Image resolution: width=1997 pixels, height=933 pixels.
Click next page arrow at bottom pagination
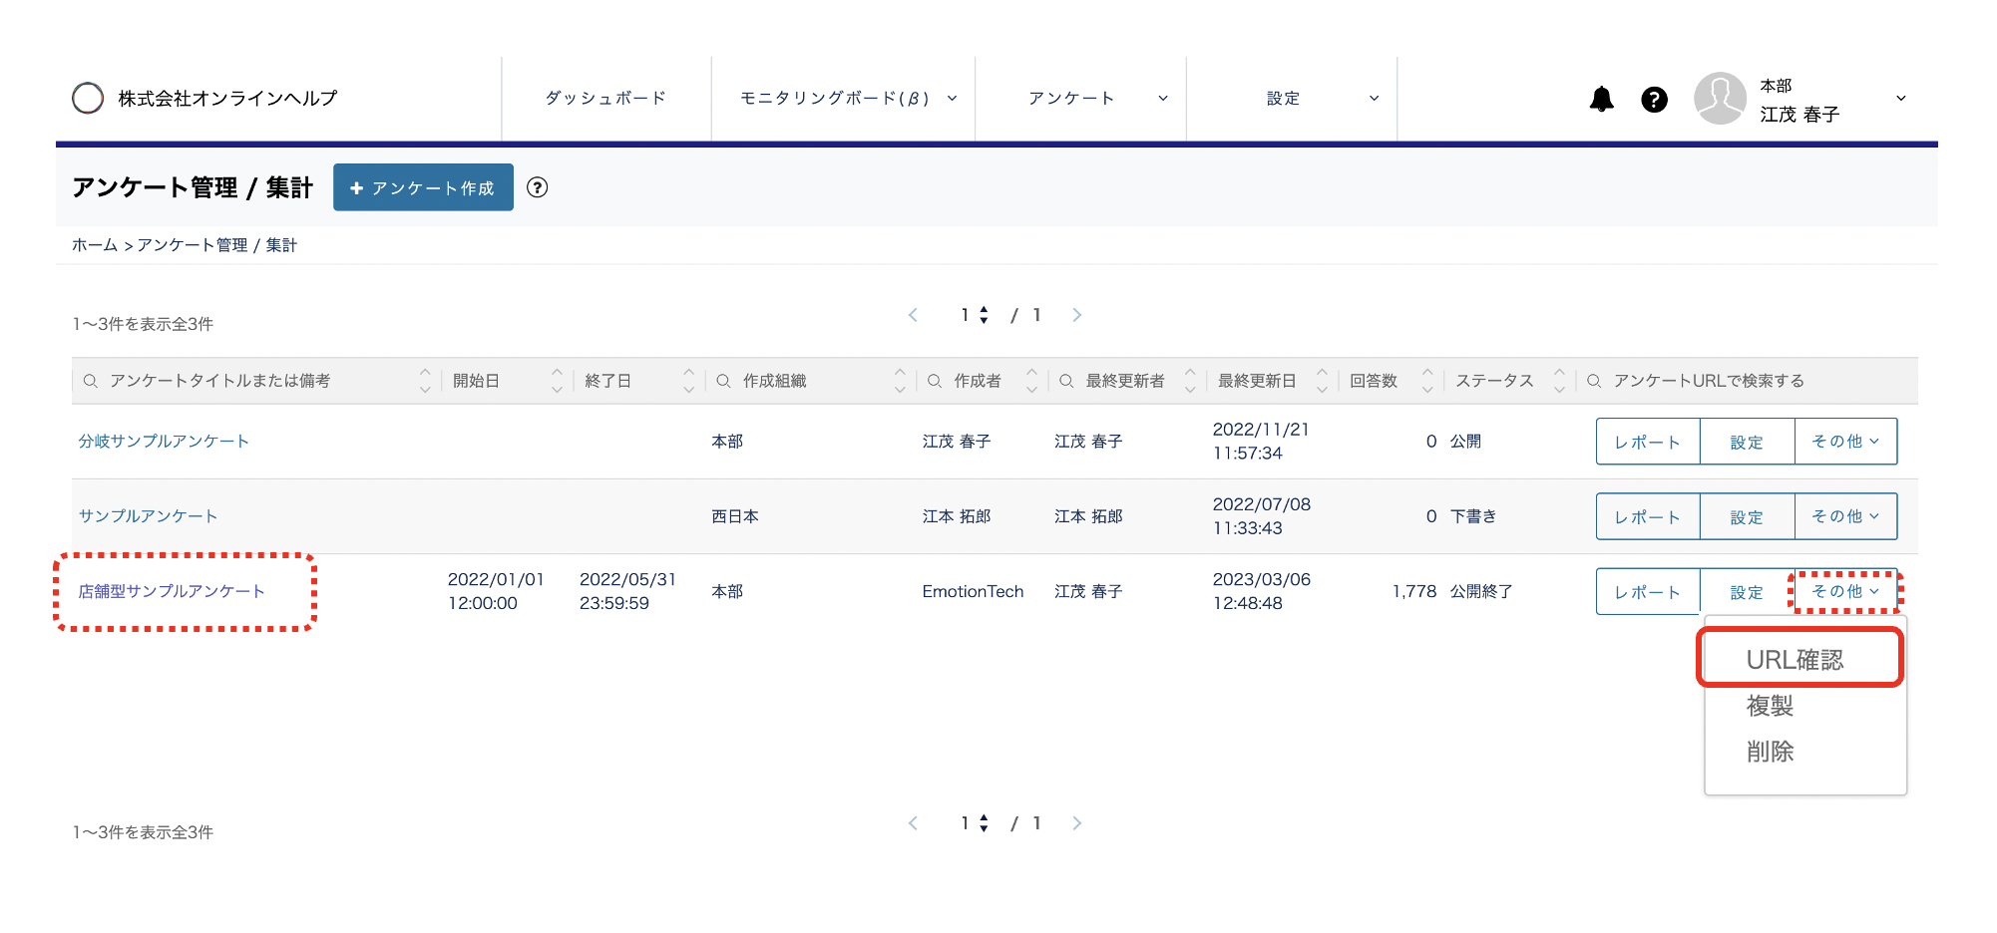(x=1076, y=823)
